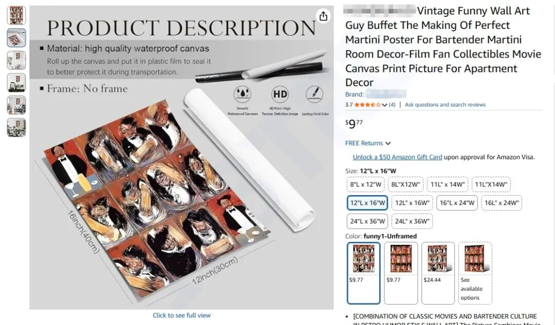The image size is (555, 325).
Task: Click the share icon on product image
Action: click(x=323, y=16)
